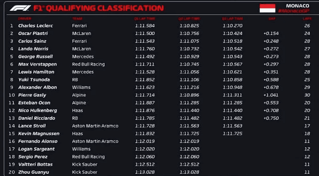
Task: Click Pierre Gasly's gap value +1.041
Action: pos(271,95)
